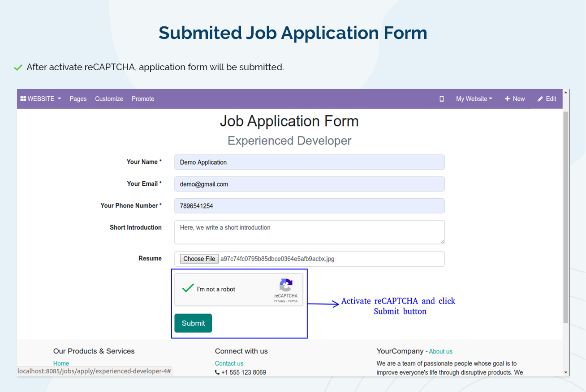Image resolution: width=586 pixels, height=392 pixels.
Task: Focus the Your Name input field
Action: [310, 162]
